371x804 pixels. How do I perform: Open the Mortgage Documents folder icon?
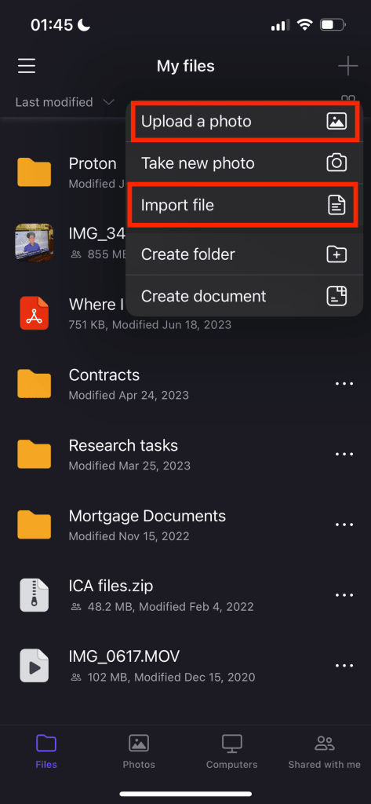[35, 524]
